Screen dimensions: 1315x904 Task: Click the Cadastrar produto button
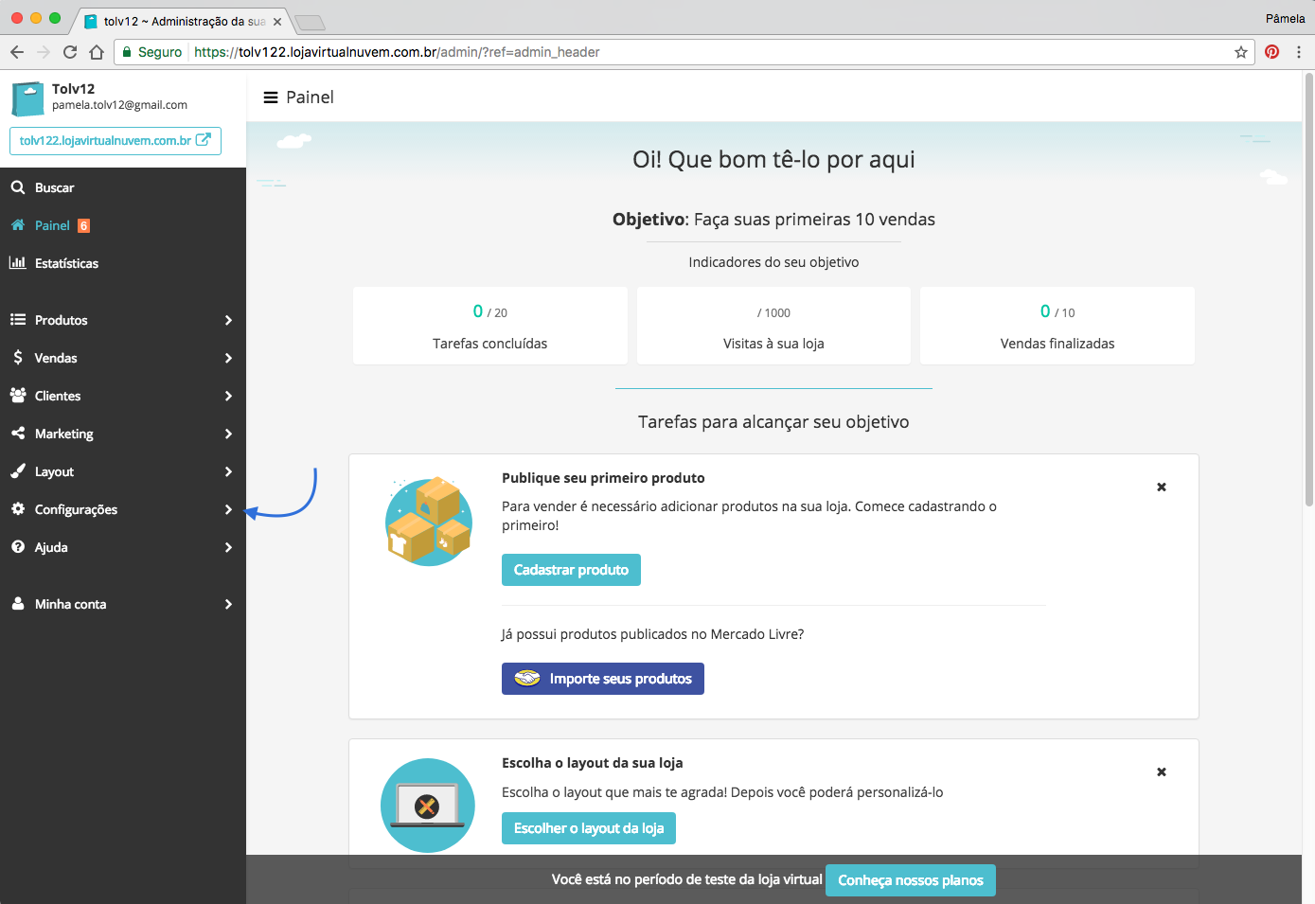(x=571, y=570)
